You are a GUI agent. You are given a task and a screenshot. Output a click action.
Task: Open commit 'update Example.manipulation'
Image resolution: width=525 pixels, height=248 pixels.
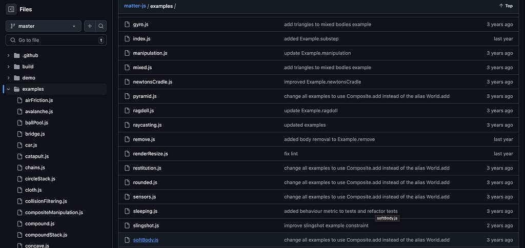(317, 53)
